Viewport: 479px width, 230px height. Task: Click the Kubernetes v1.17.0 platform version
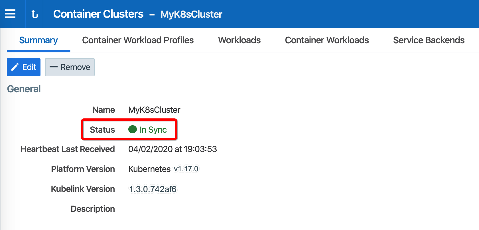(x=163, y=169)
